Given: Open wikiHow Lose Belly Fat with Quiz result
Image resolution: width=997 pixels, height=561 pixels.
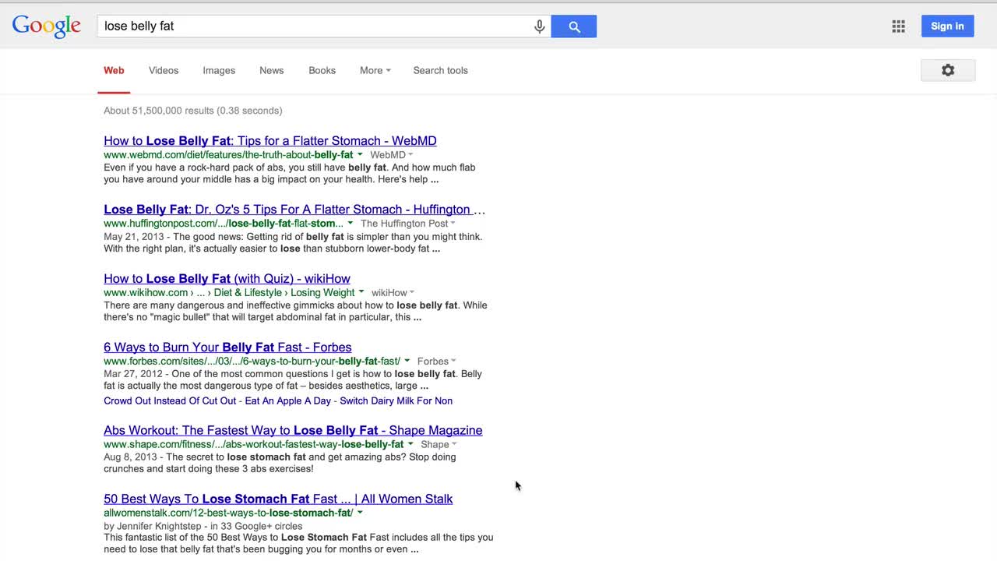Looking at the screenshot, I should pos(227,279).
